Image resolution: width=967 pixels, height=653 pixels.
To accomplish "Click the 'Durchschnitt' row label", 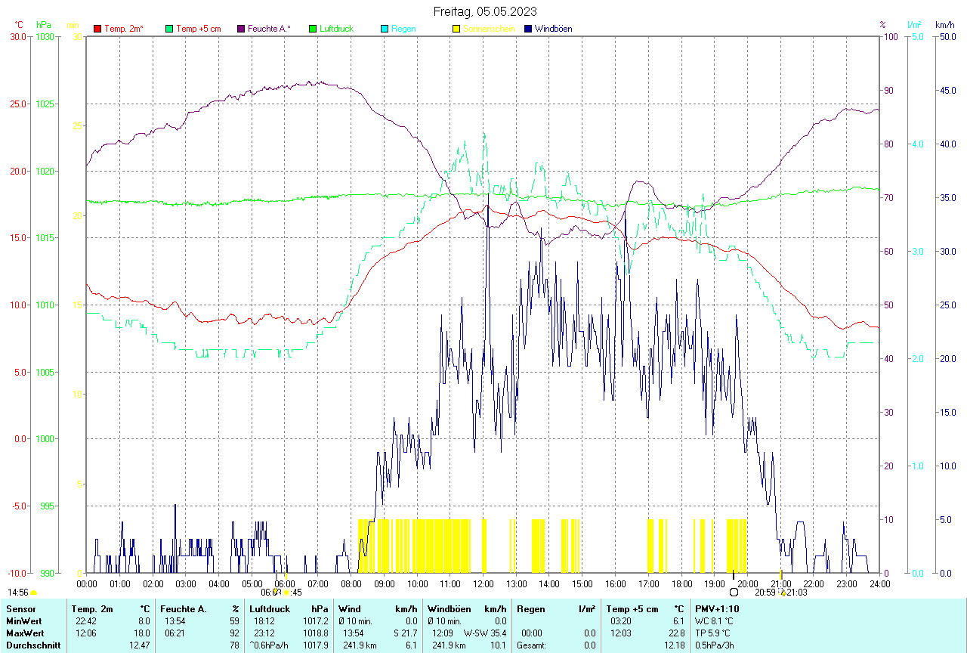I will point(32,645).
